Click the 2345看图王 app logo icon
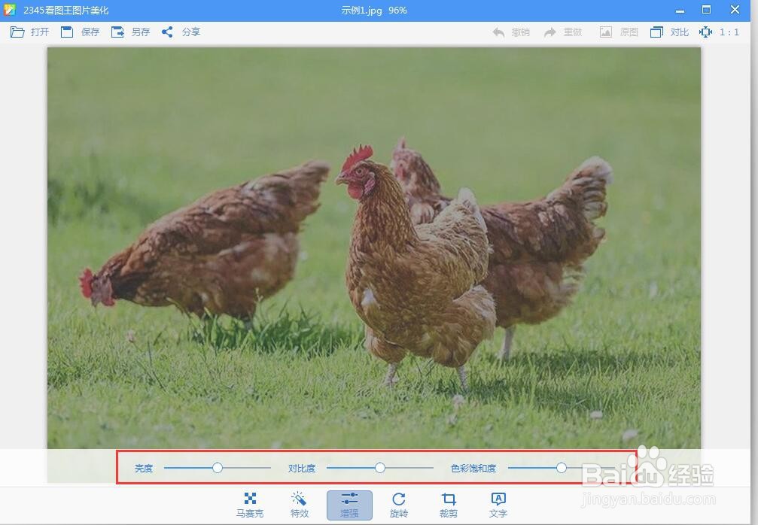Viewport: 758px width, 525px height. (10, 10)
